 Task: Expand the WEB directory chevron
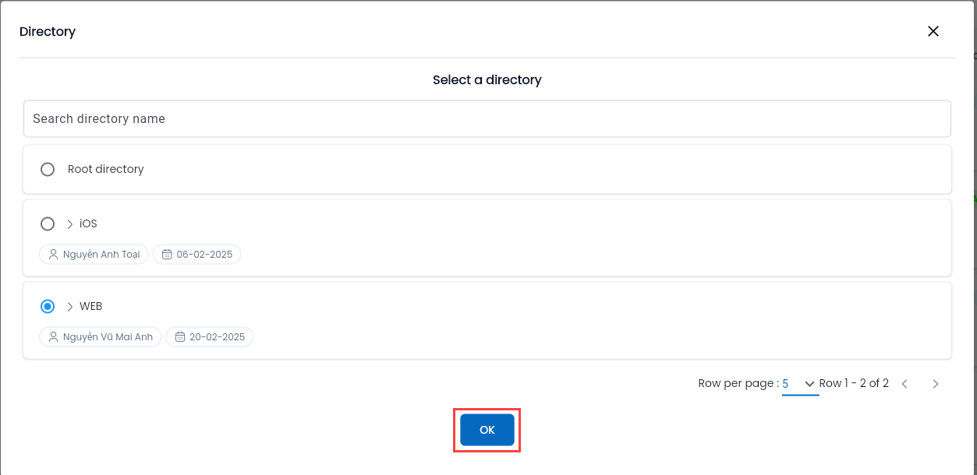pos(69,307)
